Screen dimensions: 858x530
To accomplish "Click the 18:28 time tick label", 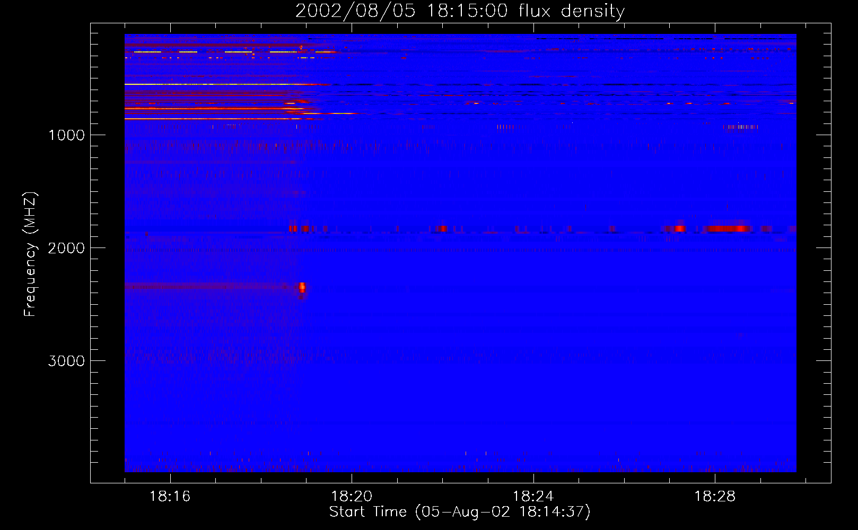I will (715, 496).
